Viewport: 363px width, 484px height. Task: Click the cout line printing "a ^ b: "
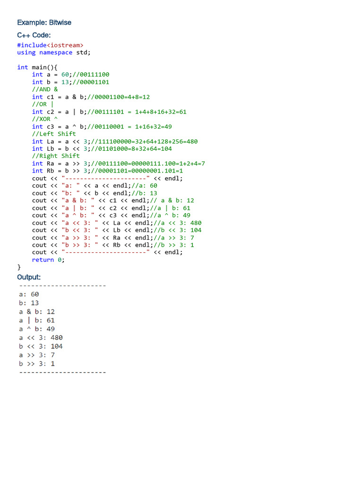tap(112, 216)
